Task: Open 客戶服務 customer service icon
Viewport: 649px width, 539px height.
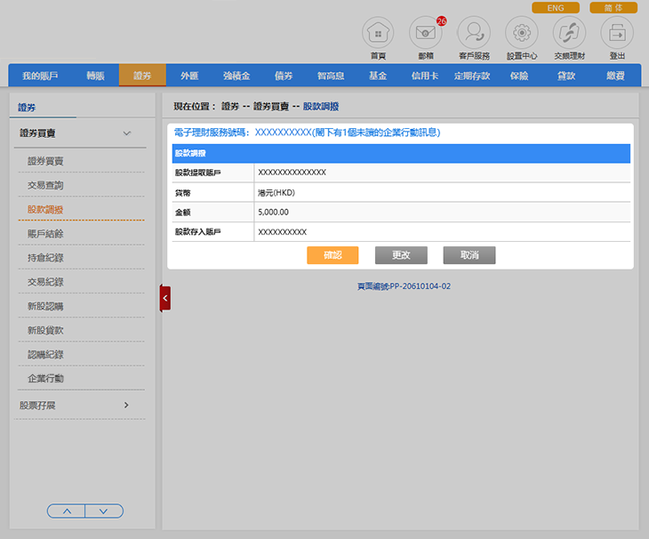Action: pyautogui.click(x=474, y=34)
